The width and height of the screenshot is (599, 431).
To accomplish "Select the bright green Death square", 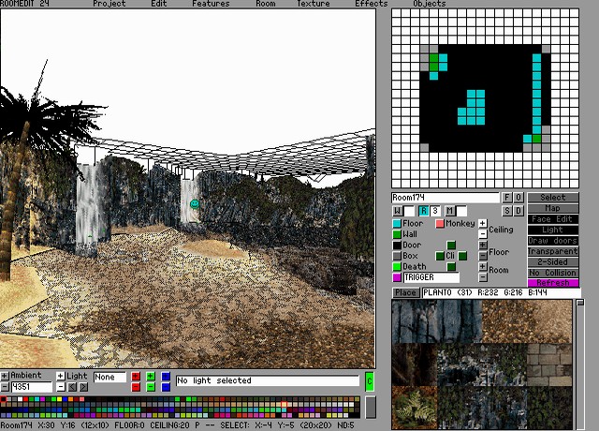I will coord(397,267).
